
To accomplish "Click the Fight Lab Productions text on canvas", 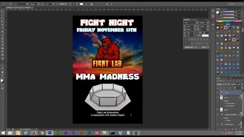I will (108, 112).
